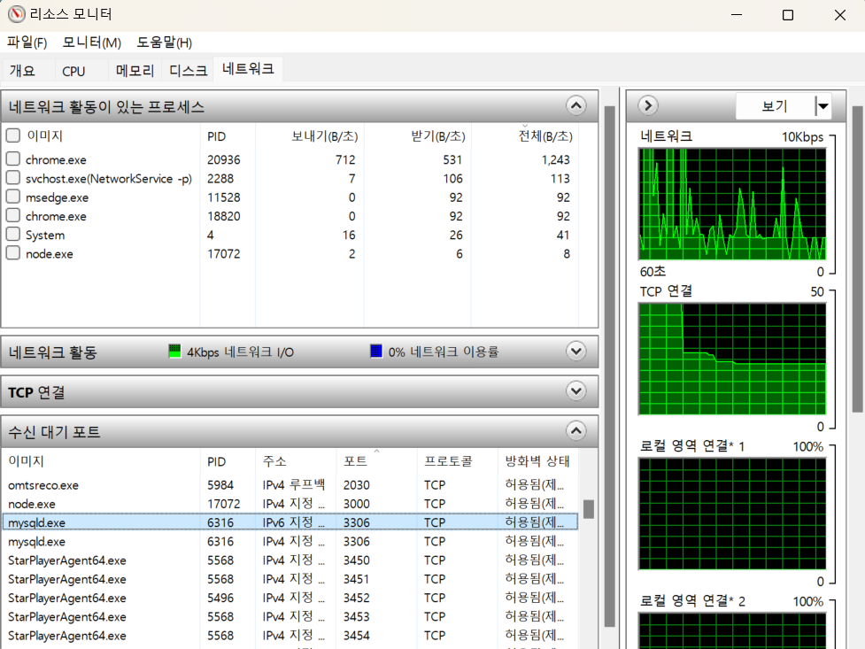Click System 보내기 value 16
Screen dimensions: 865x649
pyautogui.click(x=349, y=235)
